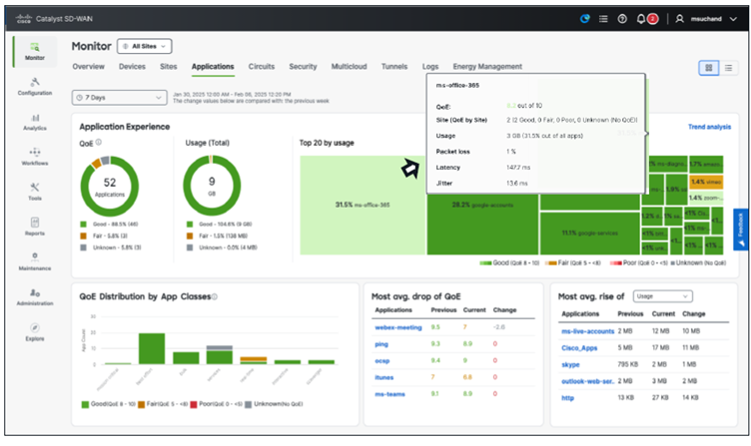Go to the Logs tab

click(x=430, y=67)
